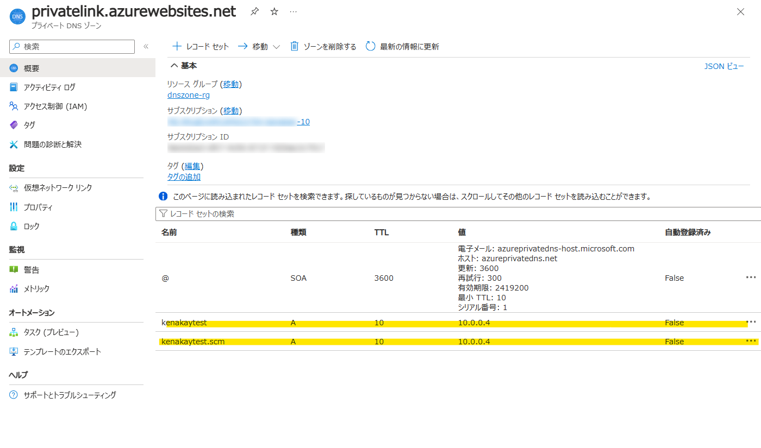Open the more options ellipsis beside title
Screen dimensions: 761x448
(x=294, y=11)
